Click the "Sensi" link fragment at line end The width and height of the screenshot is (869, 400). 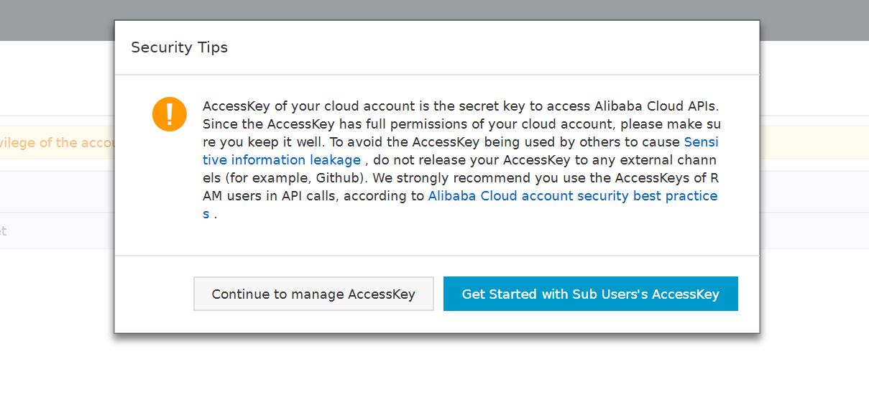[701, 142]
